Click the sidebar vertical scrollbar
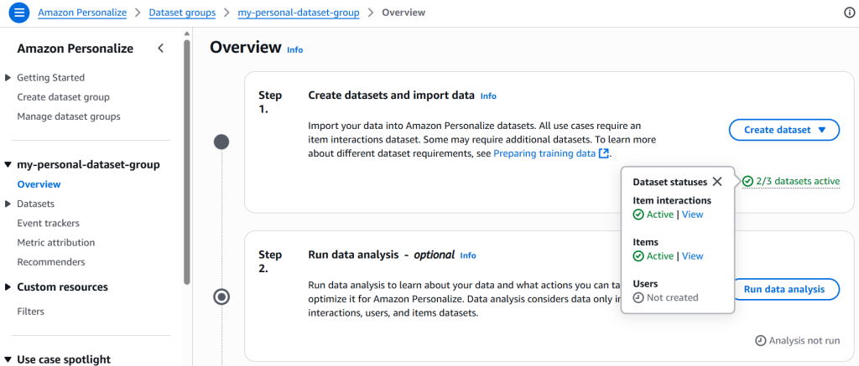Viewport: 859px width, 366px height. point(187,162)
